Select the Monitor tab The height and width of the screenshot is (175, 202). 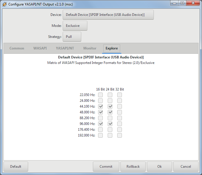tap(90, 48)
